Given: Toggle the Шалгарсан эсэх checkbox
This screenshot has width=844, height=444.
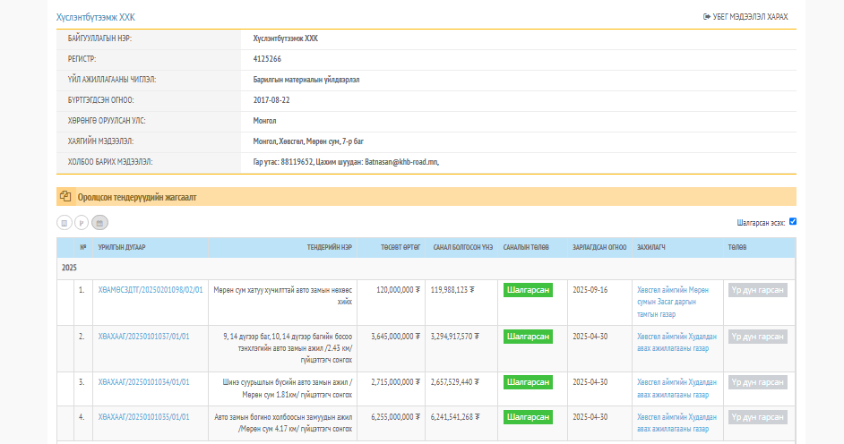Looking at the screenshot, I should (793, 222).
